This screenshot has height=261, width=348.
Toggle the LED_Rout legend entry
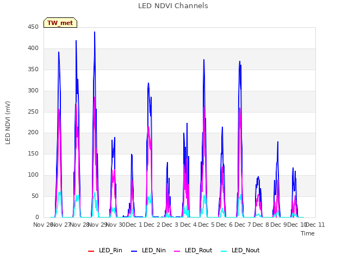pos(193,250)
